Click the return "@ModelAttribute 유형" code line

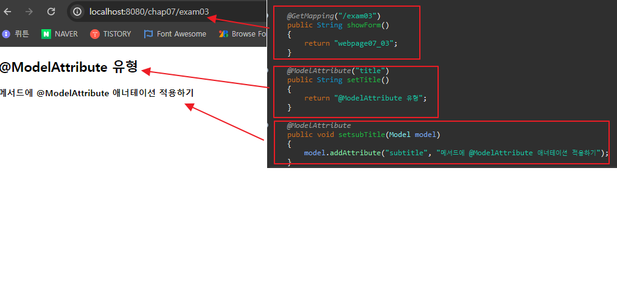pyautogui.click(x=366, y=98)
